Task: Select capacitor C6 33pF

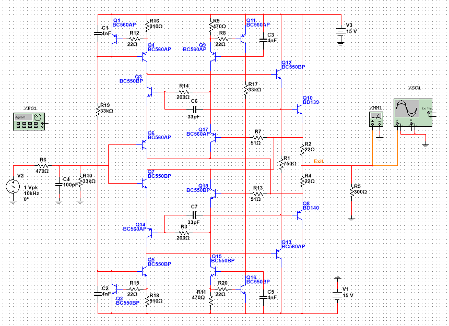Action: (194, 109)
